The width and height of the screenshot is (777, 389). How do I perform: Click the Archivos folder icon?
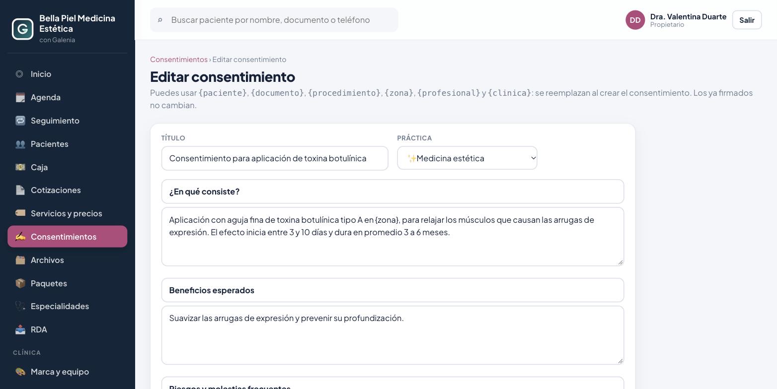click(x=20, y=260)
